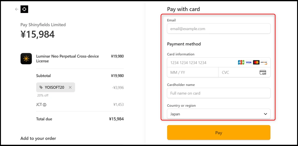Viewport: 298px width, 146px height.
Task: Click the card number field
Action: click(202, 62)
